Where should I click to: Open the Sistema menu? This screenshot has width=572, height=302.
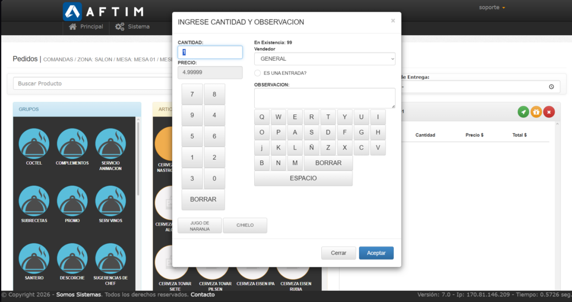pos(132,27)
